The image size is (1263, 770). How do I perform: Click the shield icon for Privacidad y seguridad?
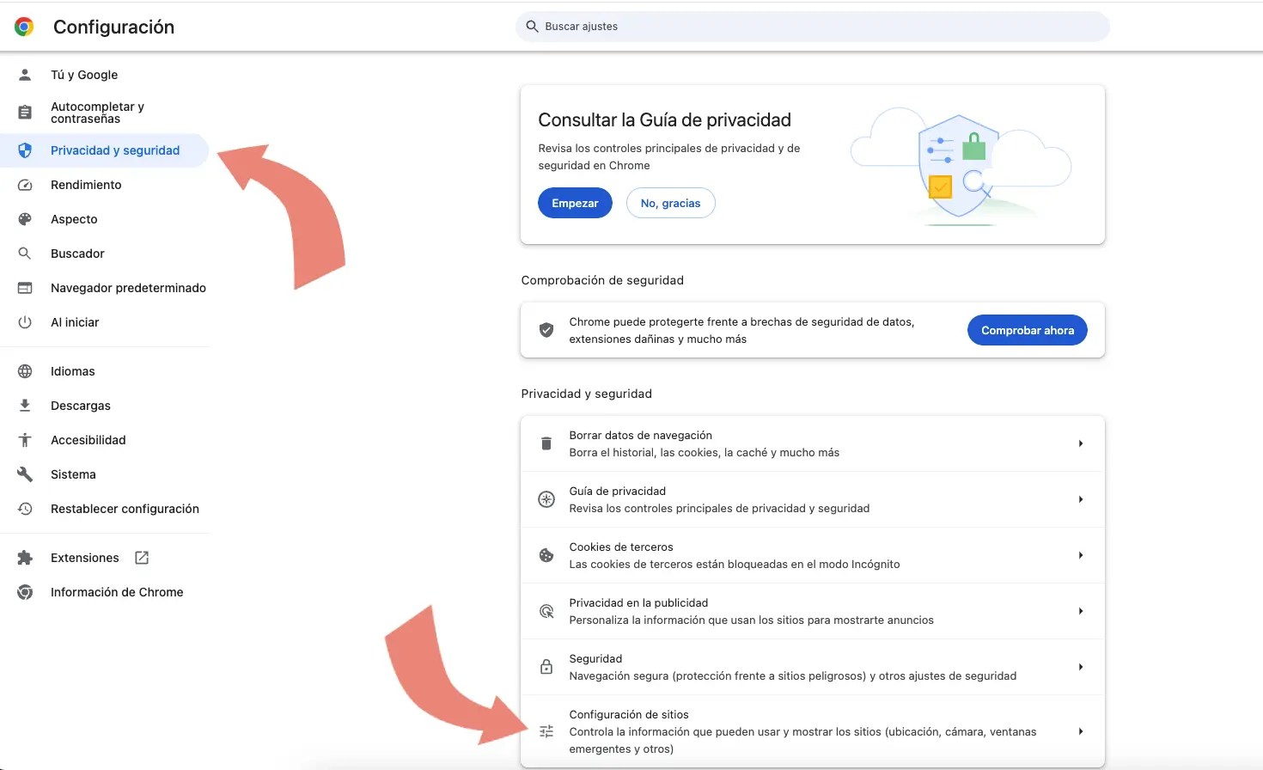25,150
